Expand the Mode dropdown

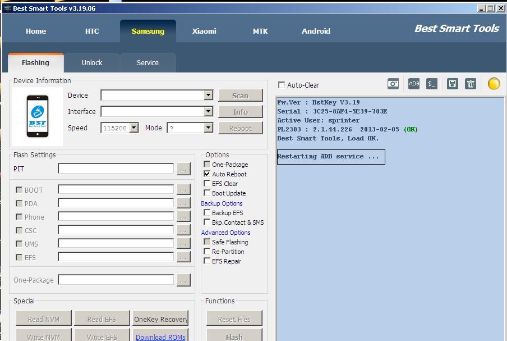(209, 128)
